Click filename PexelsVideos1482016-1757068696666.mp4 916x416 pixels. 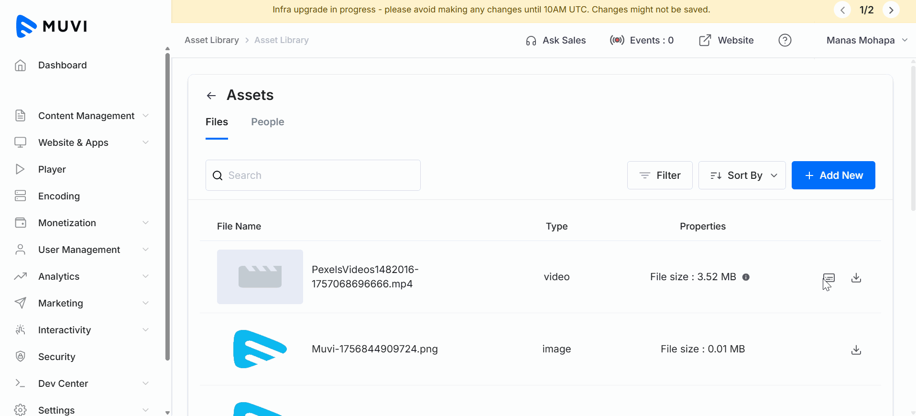click(x=365, y=277)
